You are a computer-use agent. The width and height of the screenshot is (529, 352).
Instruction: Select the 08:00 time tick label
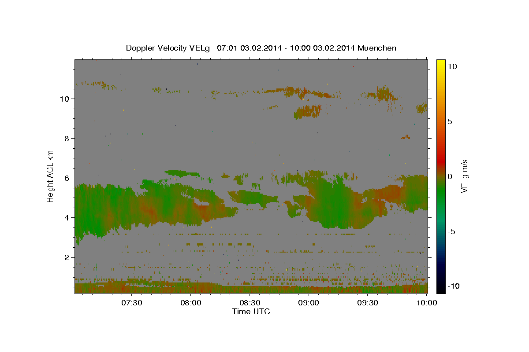[190, 303]
